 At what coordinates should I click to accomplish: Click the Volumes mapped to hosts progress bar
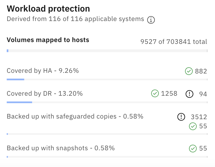[x=107, y=51]
